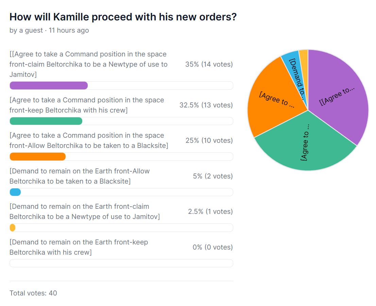
Task: Click the Earth front Blacksite option text
Action: (x=80, y=176)
